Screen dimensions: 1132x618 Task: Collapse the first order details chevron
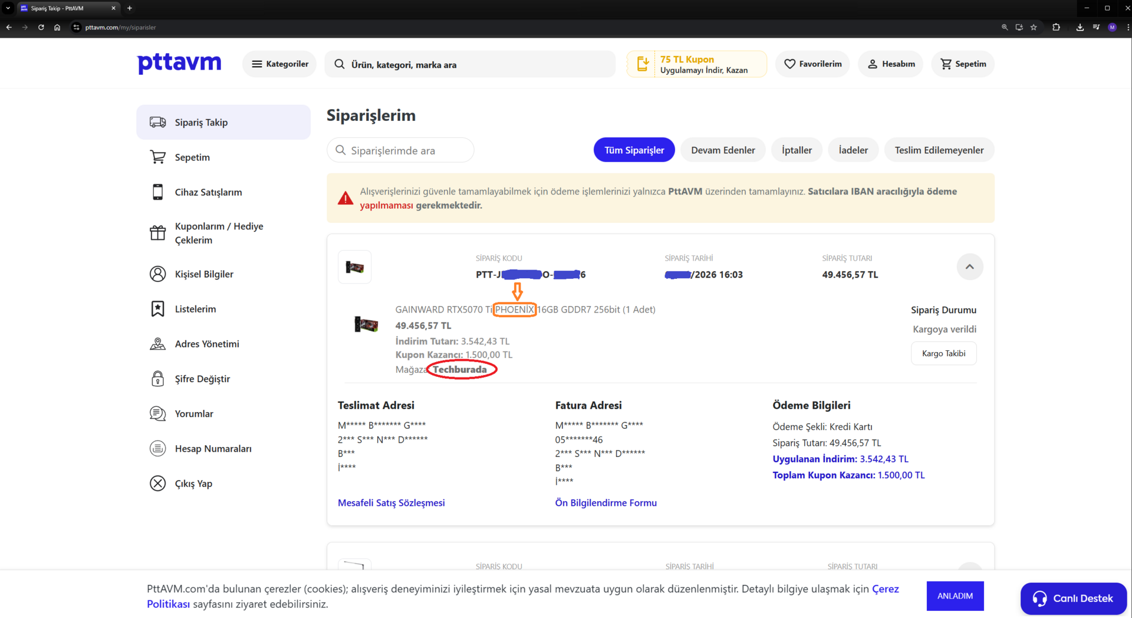pyautogui.click(x=969, y=267)
